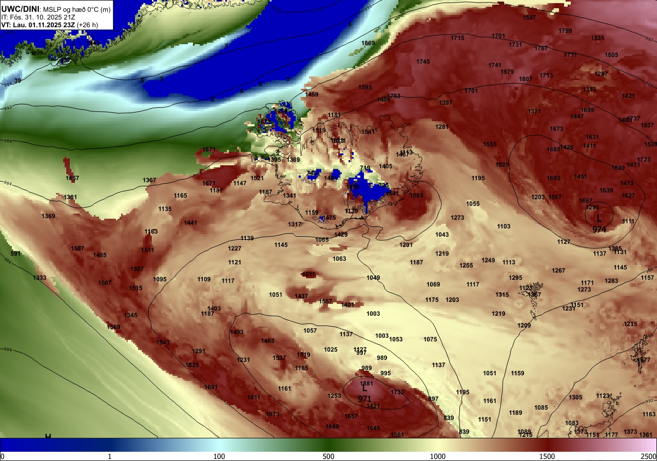Screen dimensions: 657x461
Task: Click the 1521 height value
Action: click(x=257, y=178)
